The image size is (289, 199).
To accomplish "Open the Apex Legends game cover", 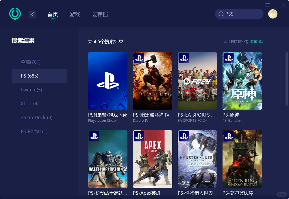I will [152, 159].
